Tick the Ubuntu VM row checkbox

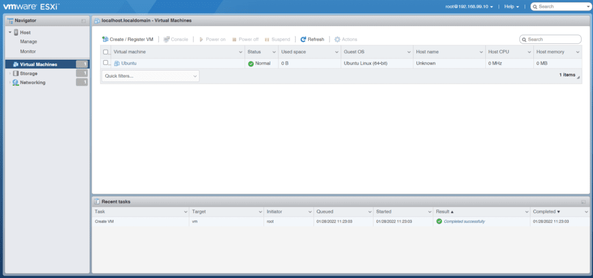click(106, 63)
